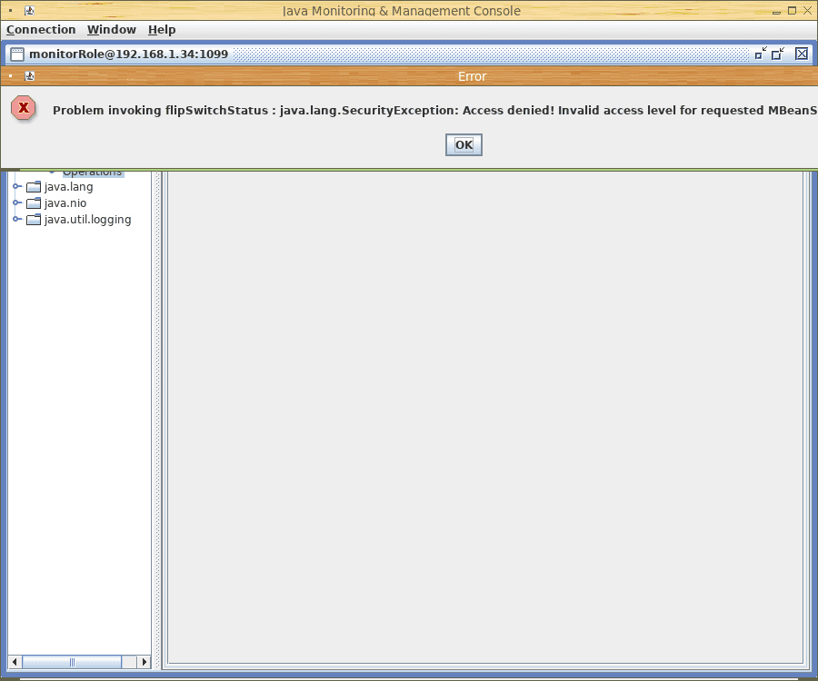Select the java.nio folder icon
Screen dimensions: 818x681
point(34,203)
